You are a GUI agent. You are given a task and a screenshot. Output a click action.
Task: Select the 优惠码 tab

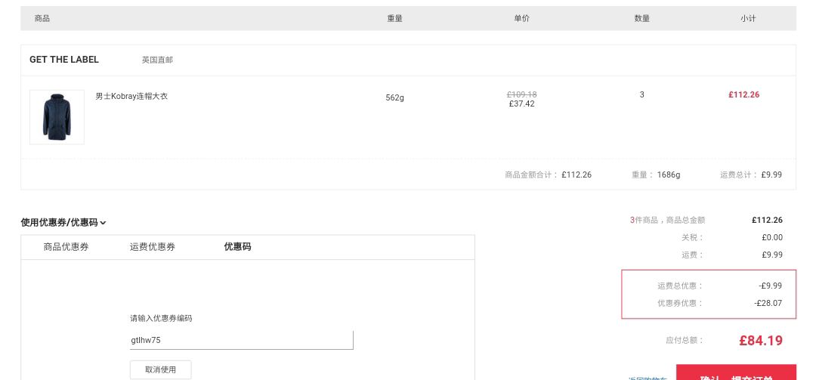(x=237, y=247)
